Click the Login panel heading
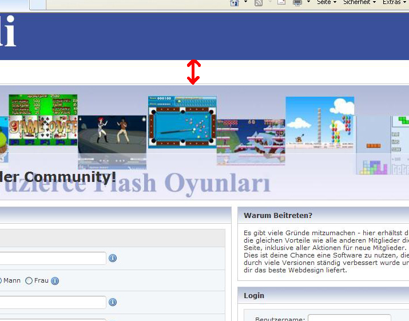409x321 pixels. tap(254, 295)
